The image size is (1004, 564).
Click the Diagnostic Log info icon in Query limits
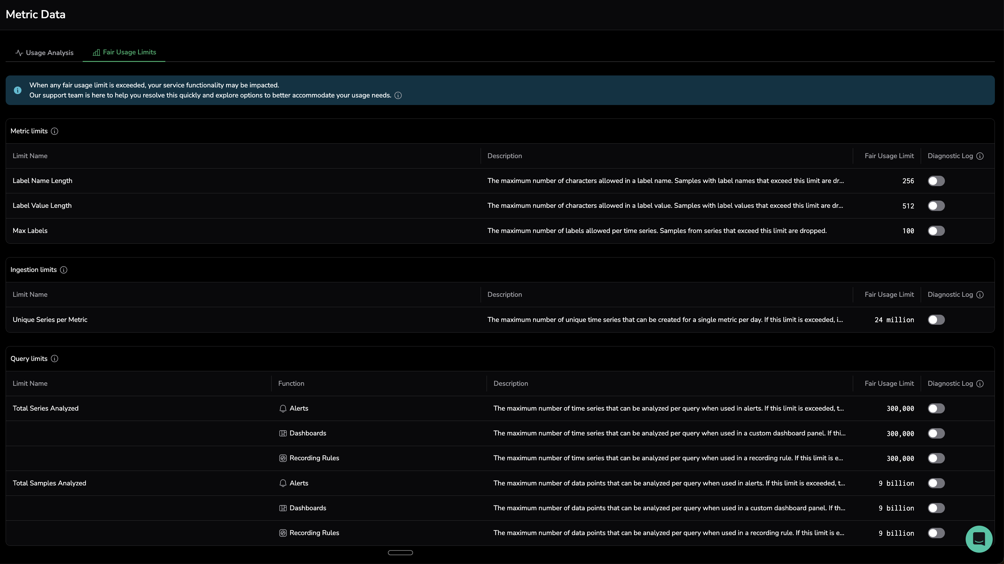click(980, 384)
